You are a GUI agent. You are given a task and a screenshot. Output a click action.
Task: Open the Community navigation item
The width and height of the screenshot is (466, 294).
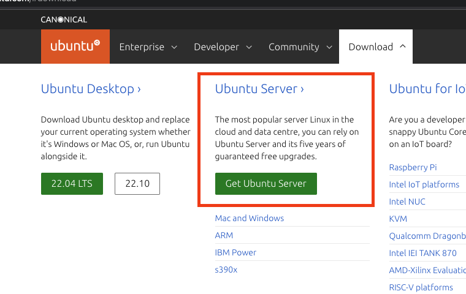294,47
